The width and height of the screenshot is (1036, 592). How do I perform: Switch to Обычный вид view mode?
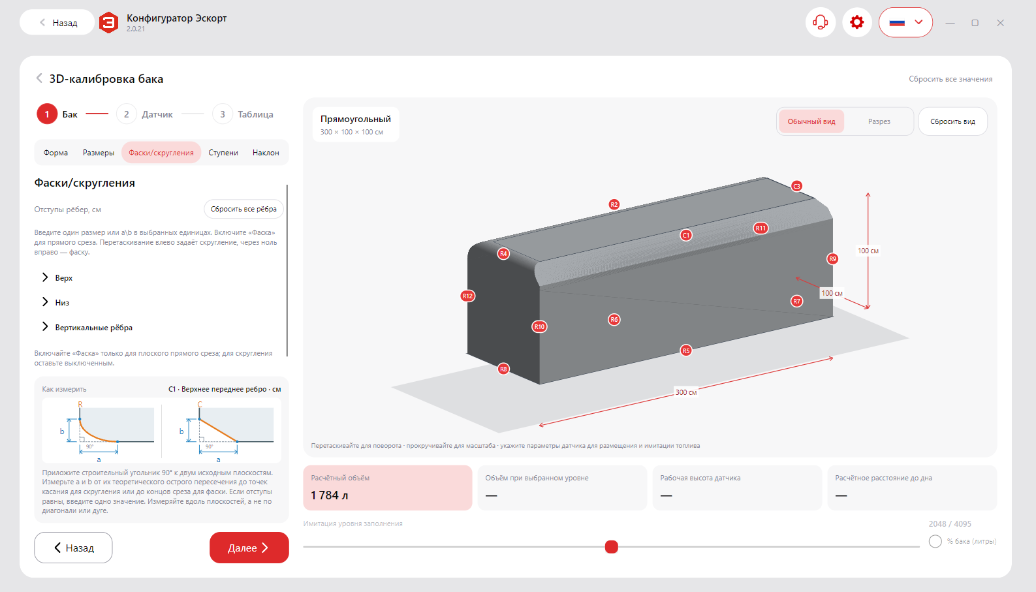pos(811,121)
